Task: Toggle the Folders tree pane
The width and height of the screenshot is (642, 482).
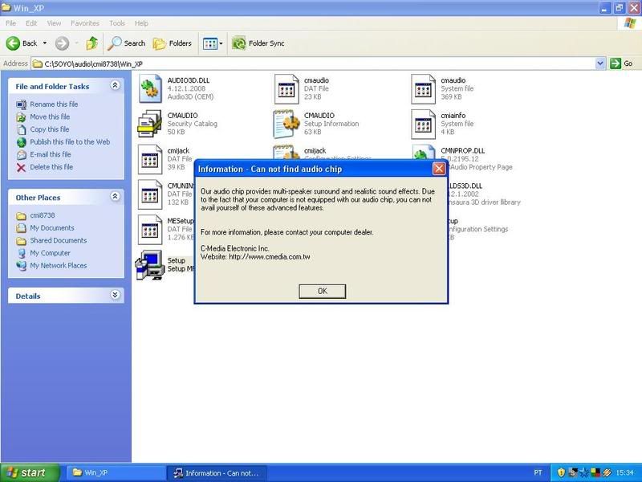Action: (172, 43)
